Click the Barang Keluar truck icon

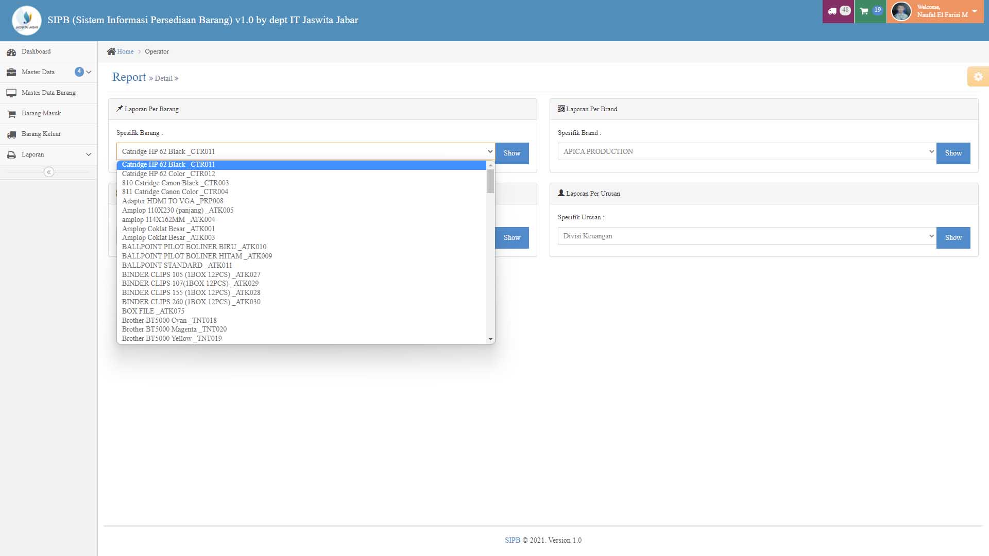point(11,134)
